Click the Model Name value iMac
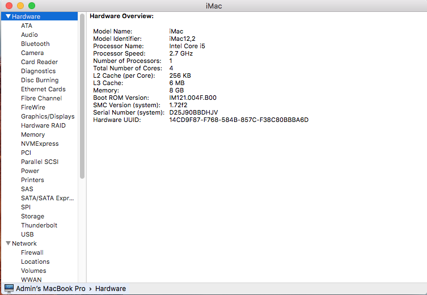 pos(176,31)
